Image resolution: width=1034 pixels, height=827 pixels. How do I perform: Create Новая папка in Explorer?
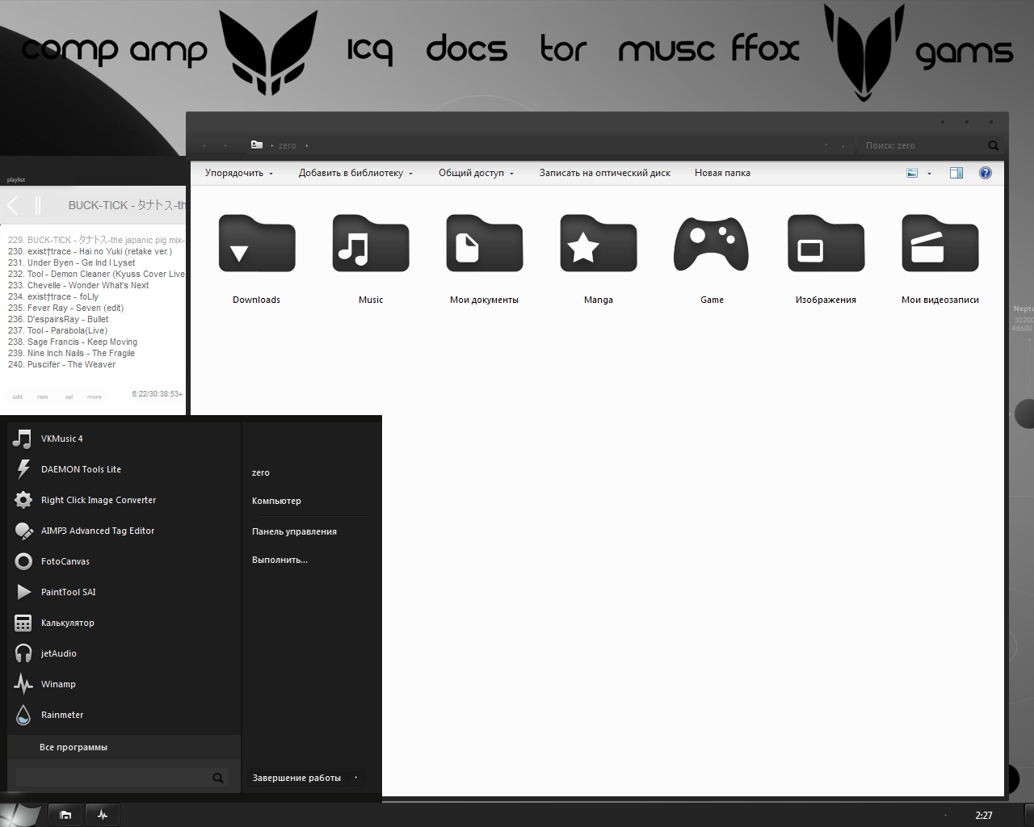(722, 173)
